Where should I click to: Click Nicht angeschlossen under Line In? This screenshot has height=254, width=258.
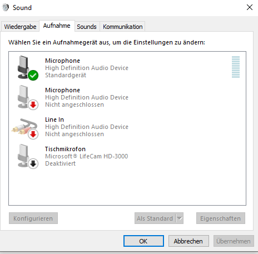coord(75,134)
